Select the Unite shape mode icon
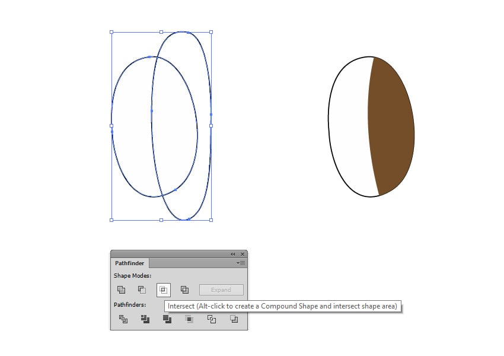The image size is (504, 356). [121, 290]
